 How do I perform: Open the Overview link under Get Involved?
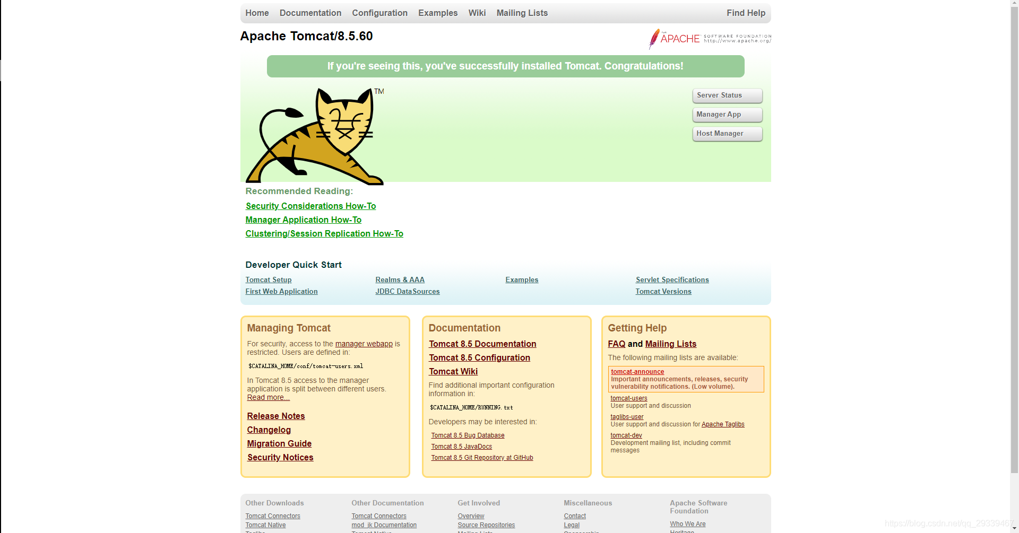[471, 516]
